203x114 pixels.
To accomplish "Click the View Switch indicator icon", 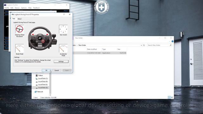I will [x=63, y=29].
